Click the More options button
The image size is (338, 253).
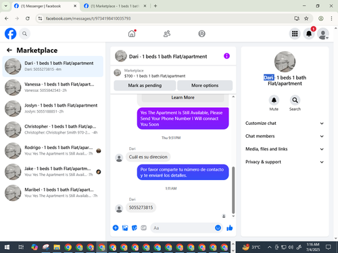(205, 86)
